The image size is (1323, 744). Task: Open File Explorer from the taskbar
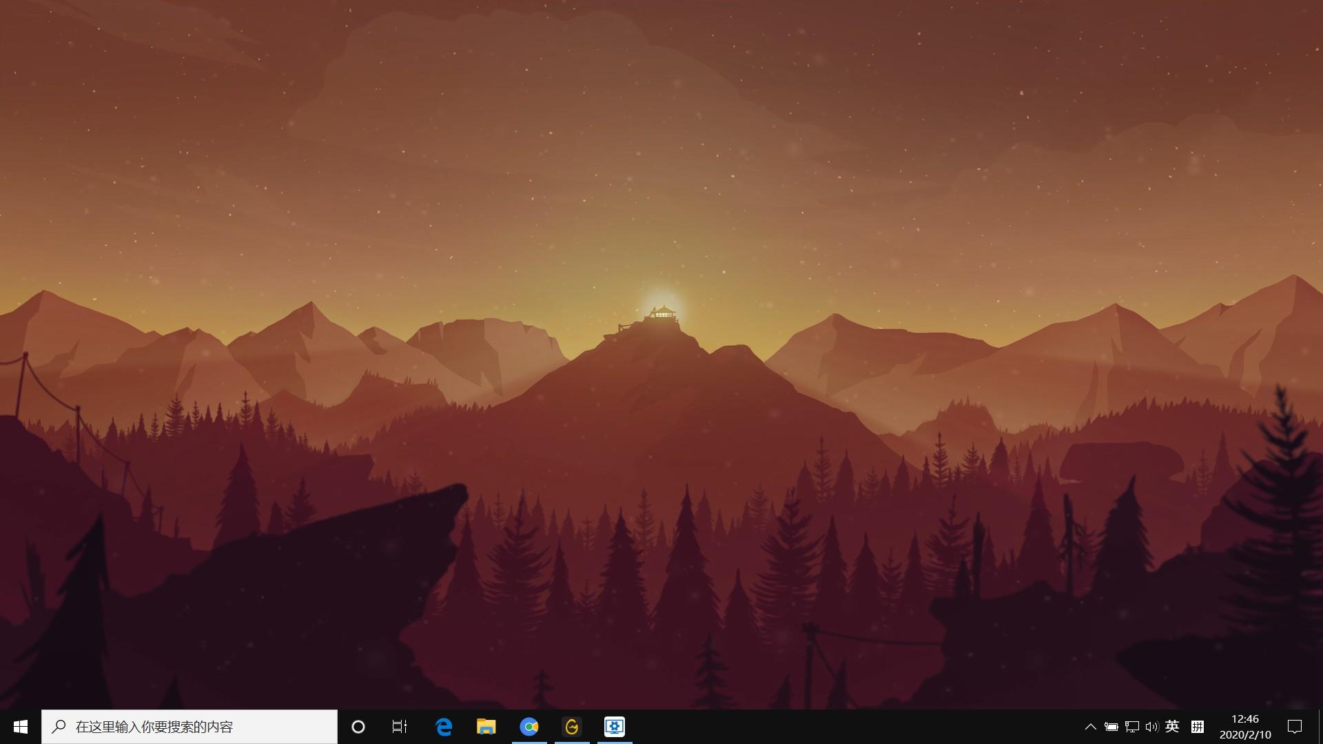(x=486, y=727)
